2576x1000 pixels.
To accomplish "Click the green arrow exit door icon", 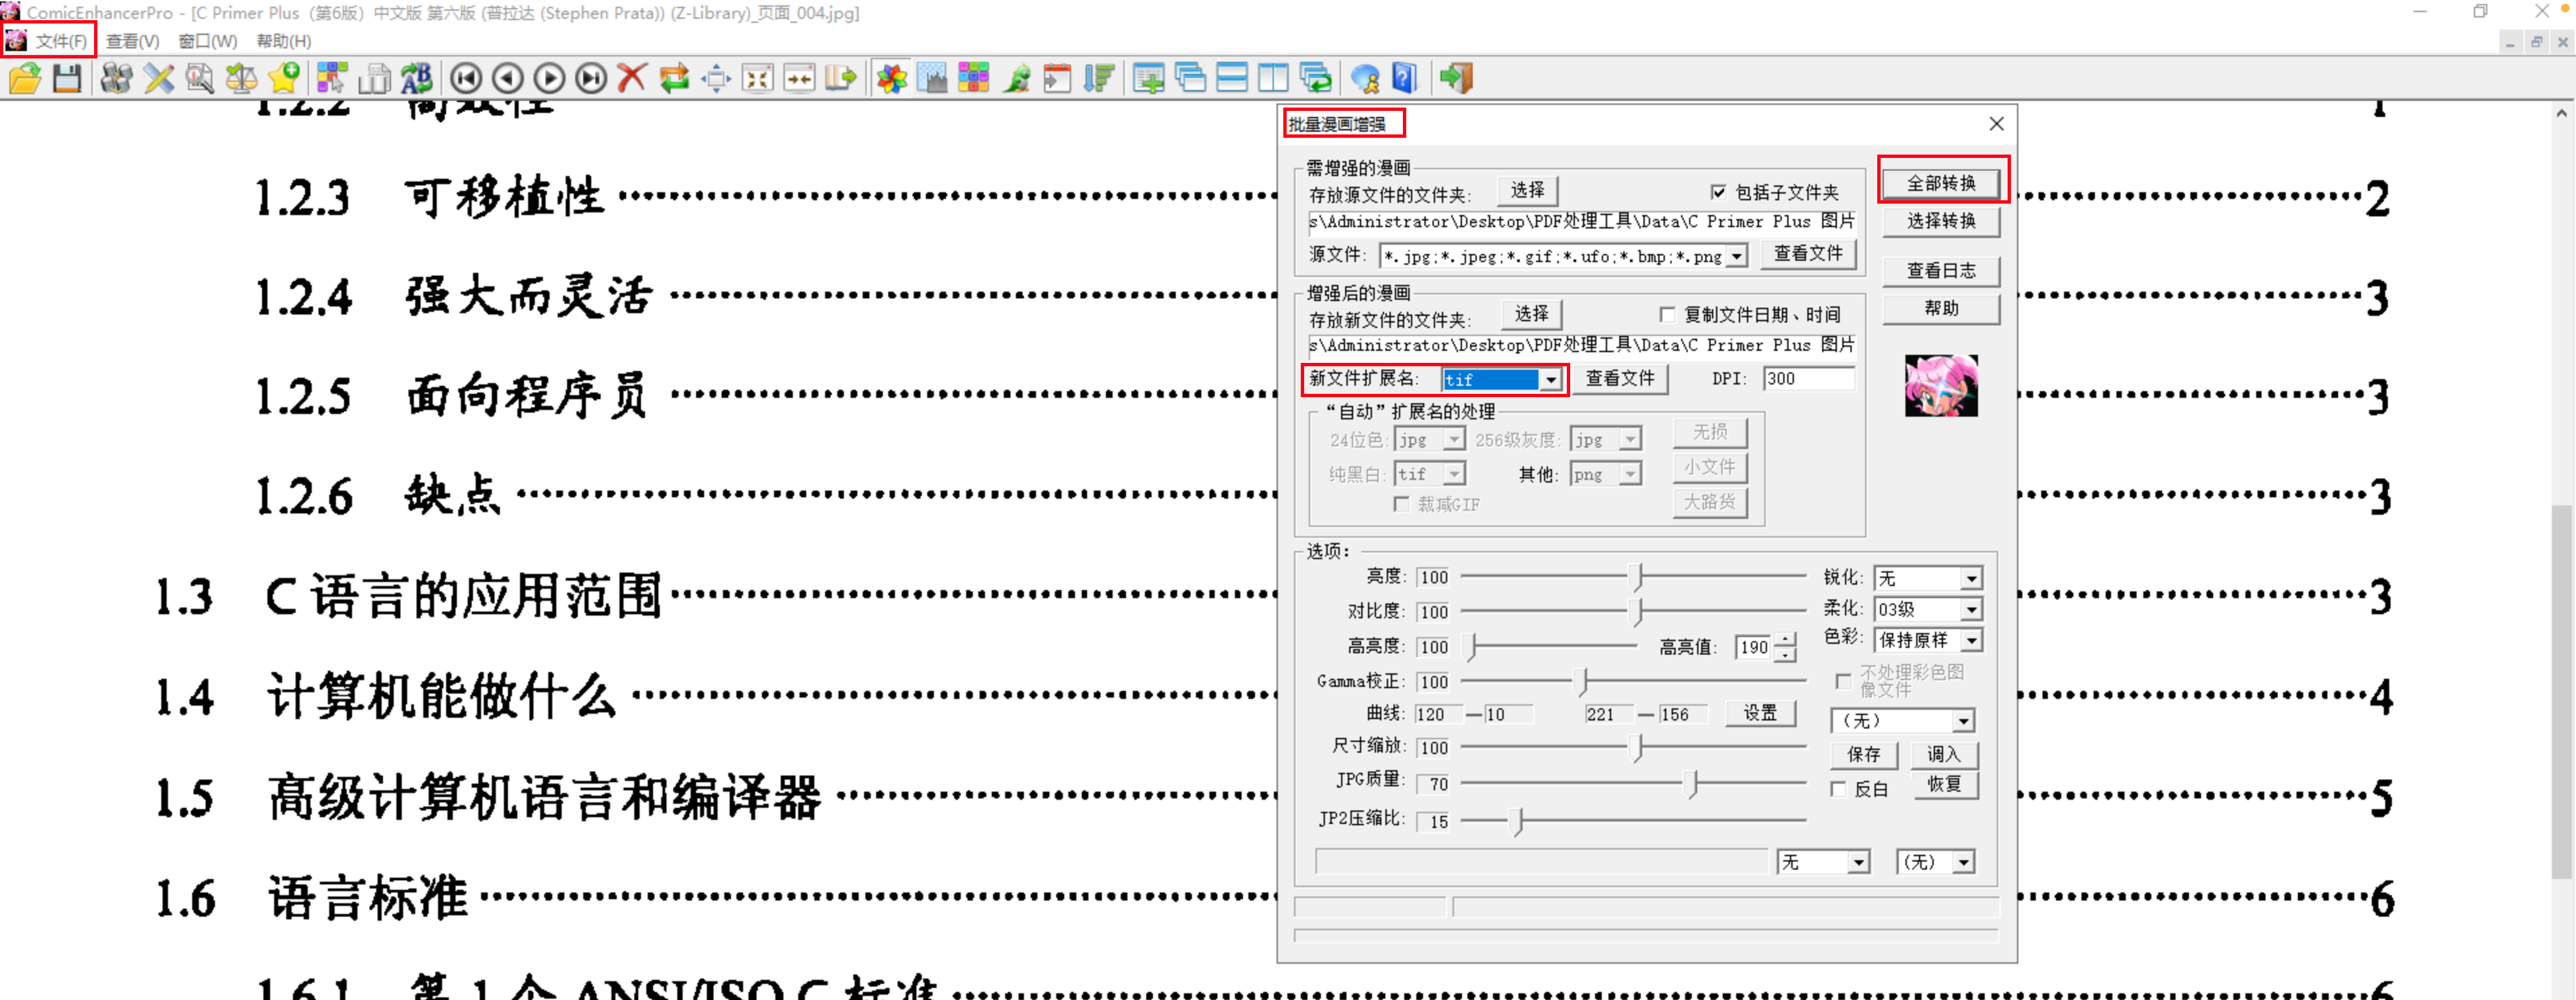I will pos(1456,78).
